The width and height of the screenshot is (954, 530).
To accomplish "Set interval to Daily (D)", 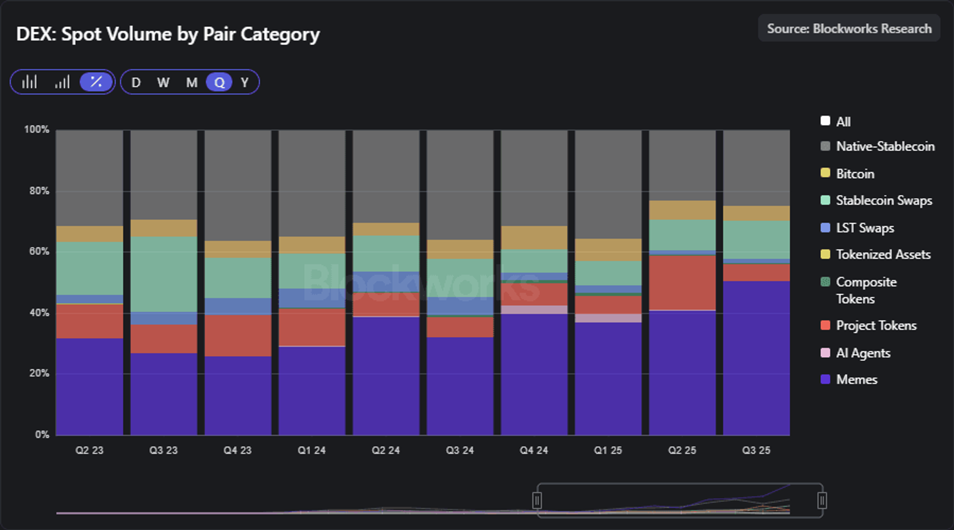I will pos(136,82).
